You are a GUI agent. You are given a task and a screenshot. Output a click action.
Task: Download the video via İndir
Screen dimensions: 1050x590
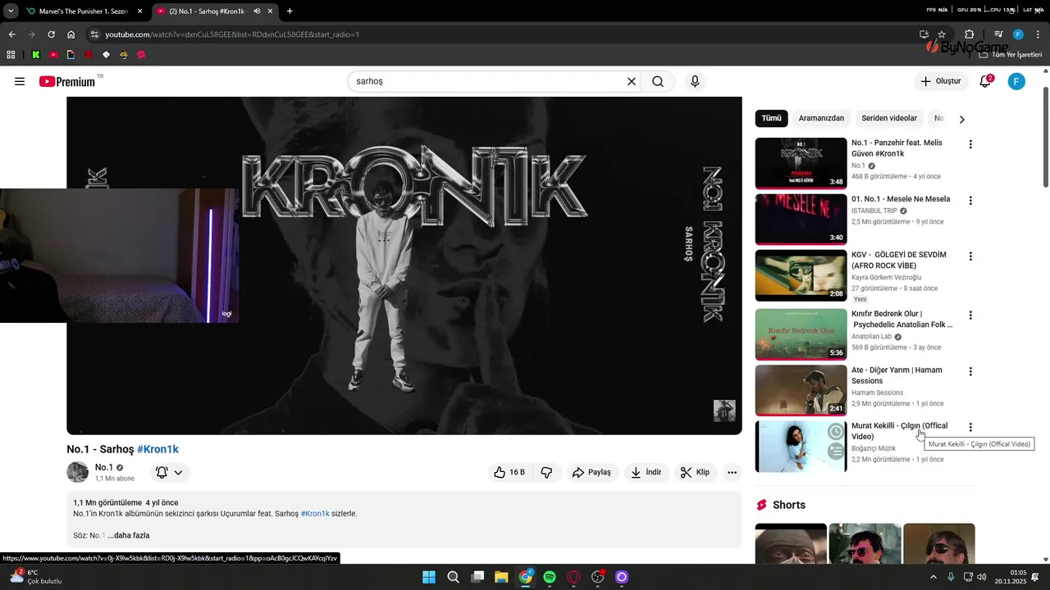pyautogui.click(x=646, y=472)
